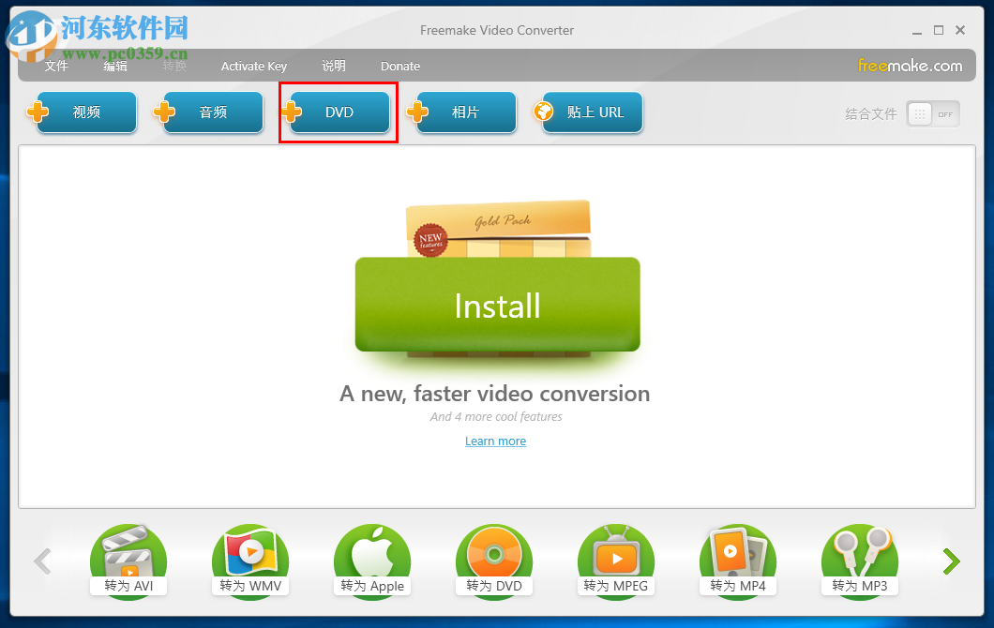Choose 转为 Apple output format icon
This screenshot has width=994, height=628.
point(372,561)
